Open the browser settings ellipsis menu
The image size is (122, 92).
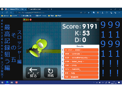(x=119, y=13)
